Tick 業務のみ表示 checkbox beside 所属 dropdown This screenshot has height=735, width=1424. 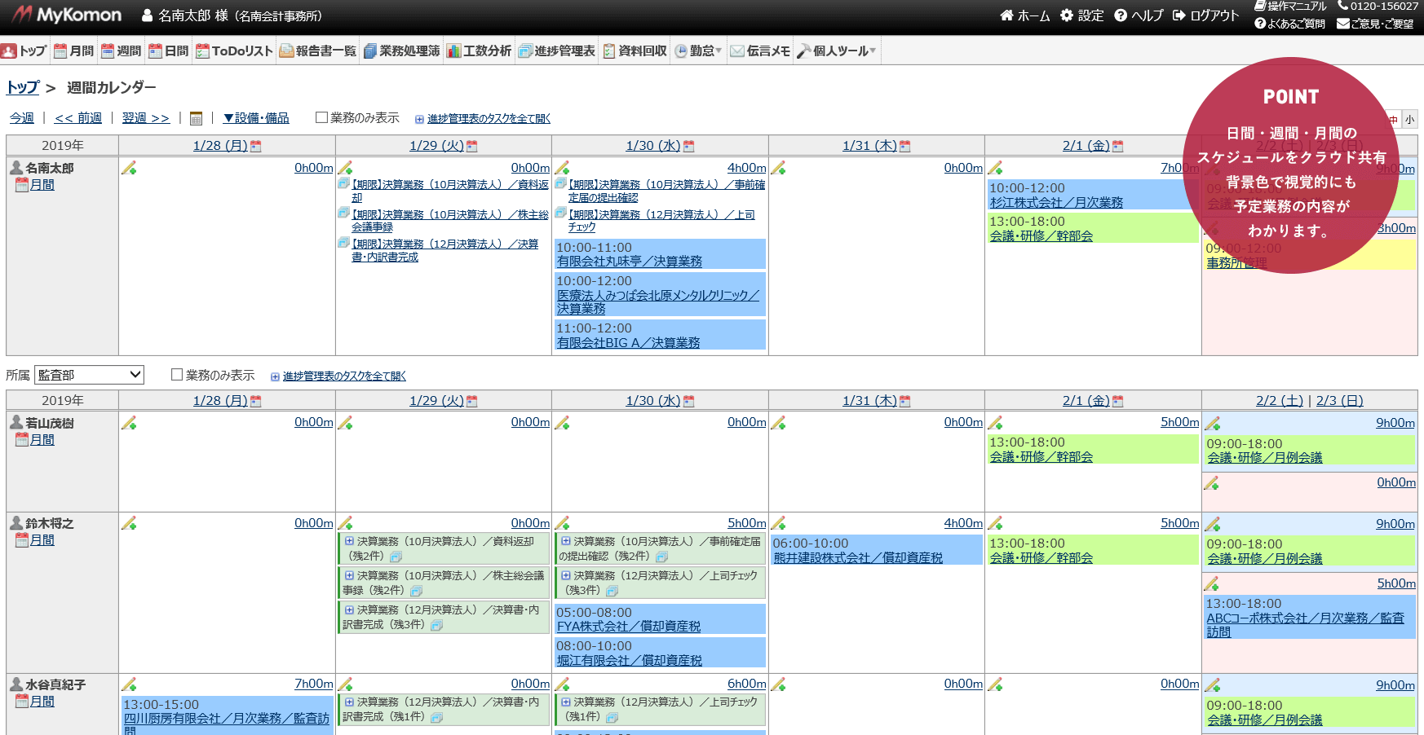177,375
